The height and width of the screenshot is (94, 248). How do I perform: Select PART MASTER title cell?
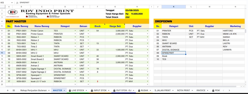point(77,21)
